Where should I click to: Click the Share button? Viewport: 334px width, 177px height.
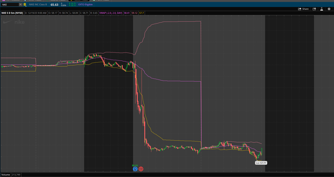click(303, 9)
